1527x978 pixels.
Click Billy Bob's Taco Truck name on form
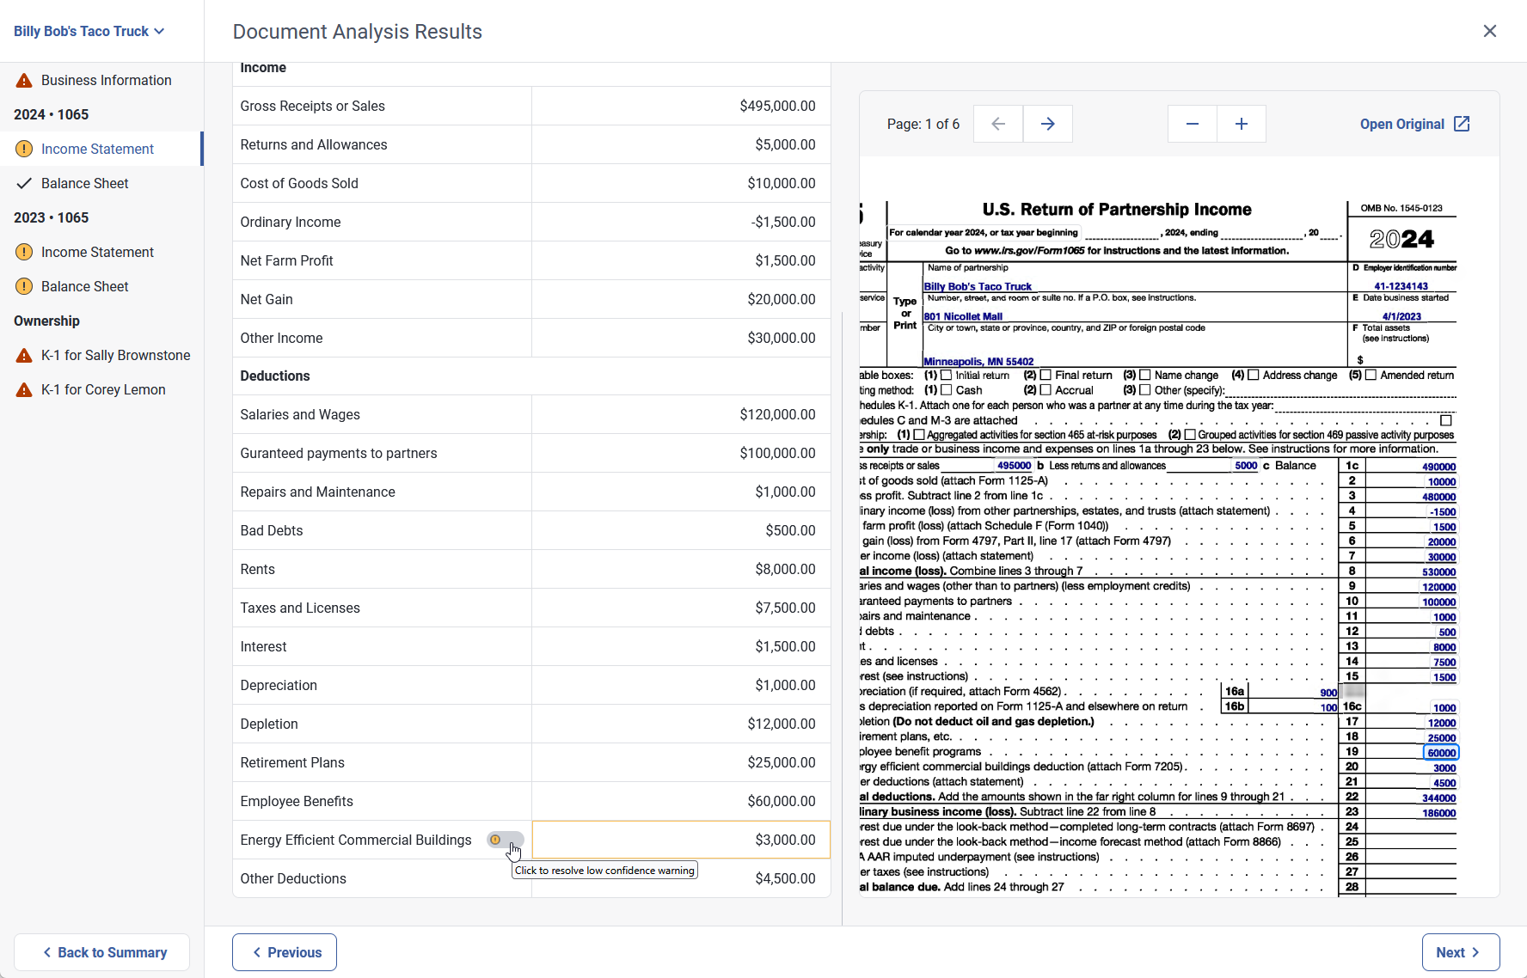click(978, 287)
